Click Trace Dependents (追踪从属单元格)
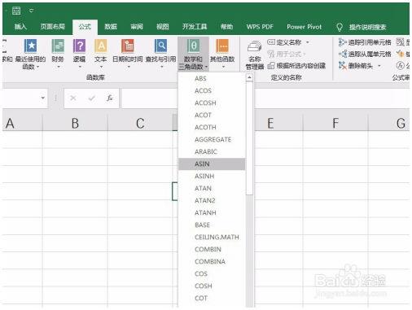The height and width of the screenshot is (310, 412). coord(365,54)
